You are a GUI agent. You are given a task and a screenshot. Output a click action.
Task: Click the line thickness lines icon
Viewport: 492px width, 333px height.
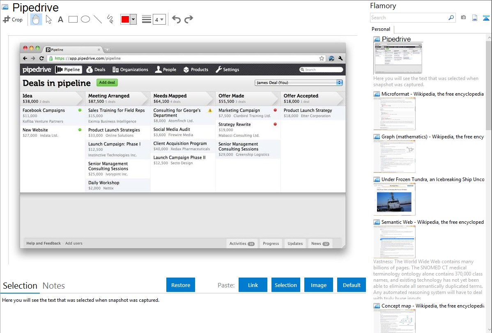point(147,19)
